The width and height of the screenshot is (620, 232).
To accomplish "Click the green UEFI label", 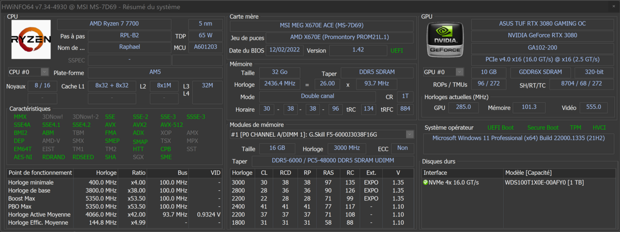I will click(397, 51).
